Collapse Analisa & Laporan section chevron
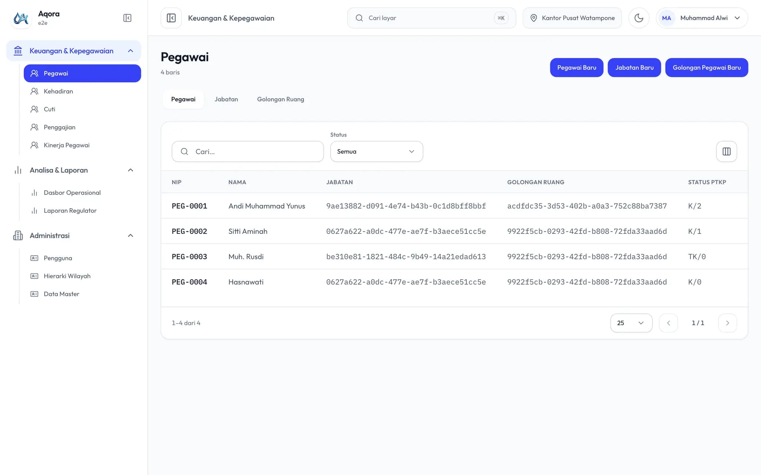 [130, 170]
